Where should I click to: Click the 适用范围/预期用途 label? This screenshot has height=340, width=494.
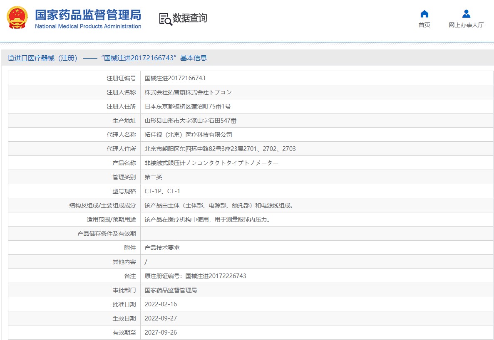pyautogui.click(x=112, y=219)
